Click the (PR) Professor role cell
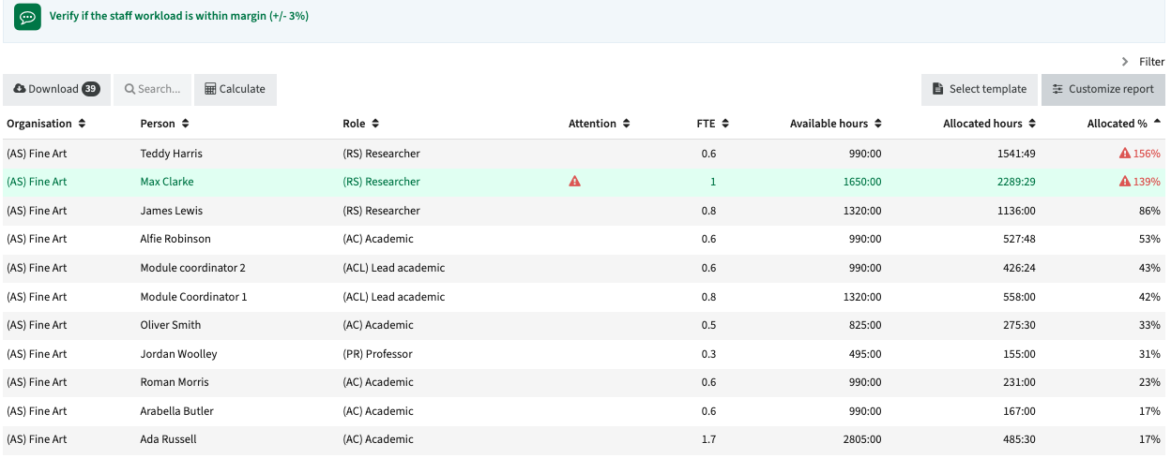Viewport: 1171px width, 458px height. tap(377, 354)
